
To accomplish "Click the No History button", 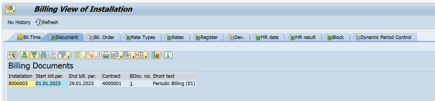I will point(19,22).
